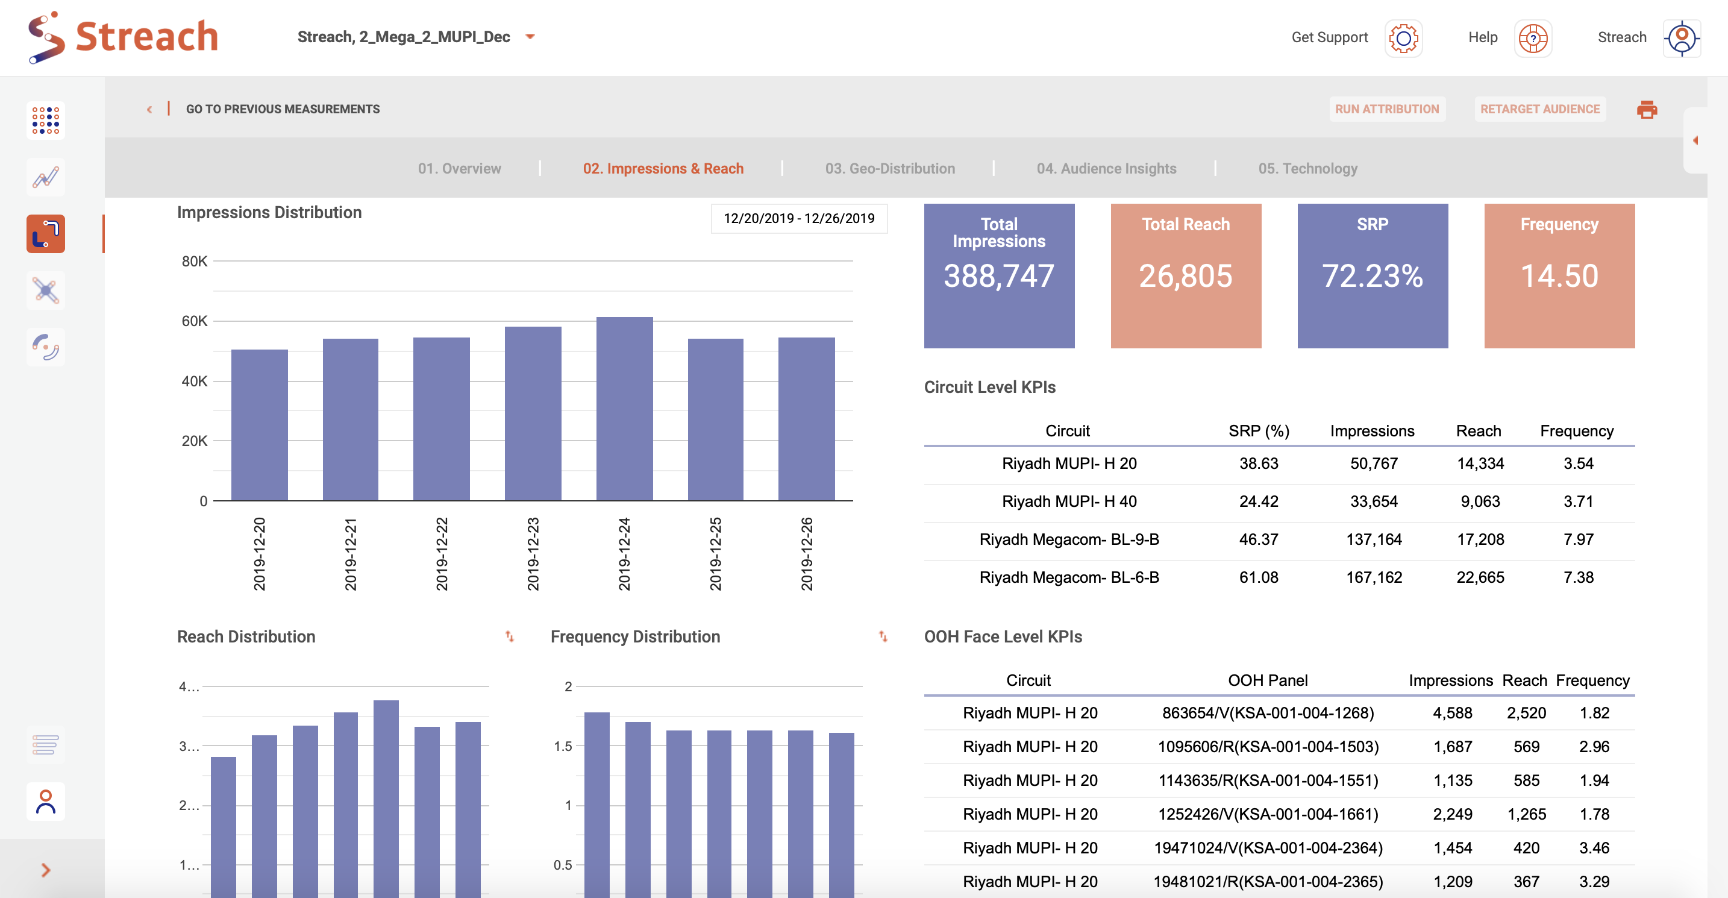Click the print icon
Viewport: 1728px width, 898px height.
point(1646,110)
